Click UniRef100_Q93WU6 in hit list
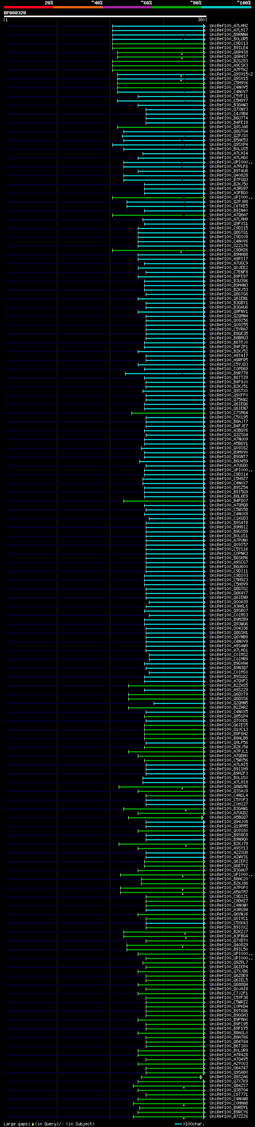The width and height of the screenshot is (255, 1127). (228, 624)
